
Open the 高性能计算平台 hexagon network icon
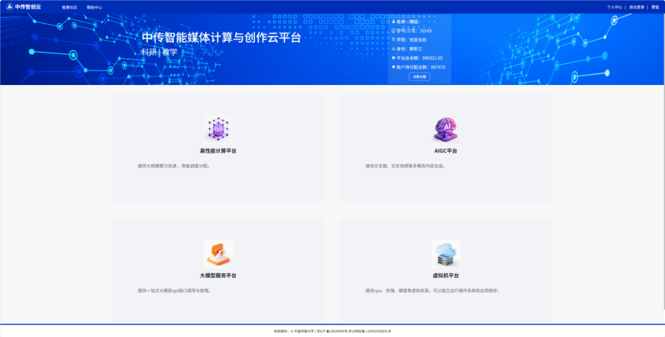point(218,129)
